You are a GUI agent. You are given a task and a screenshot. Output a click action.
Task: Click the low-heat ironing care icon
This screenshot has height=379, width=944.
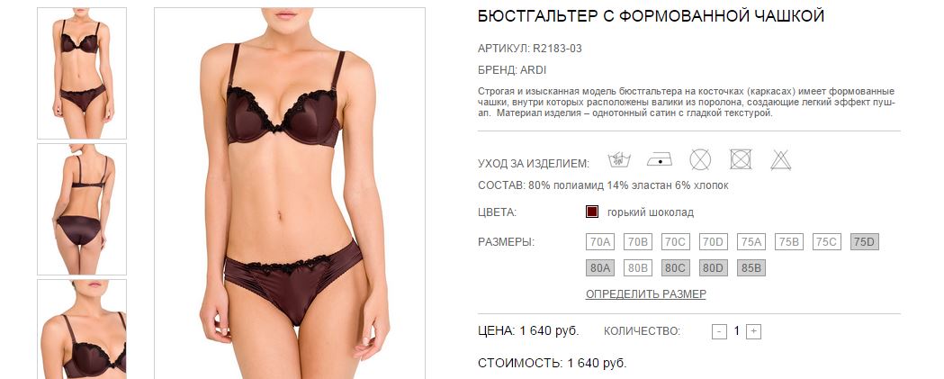click(660, 159)
